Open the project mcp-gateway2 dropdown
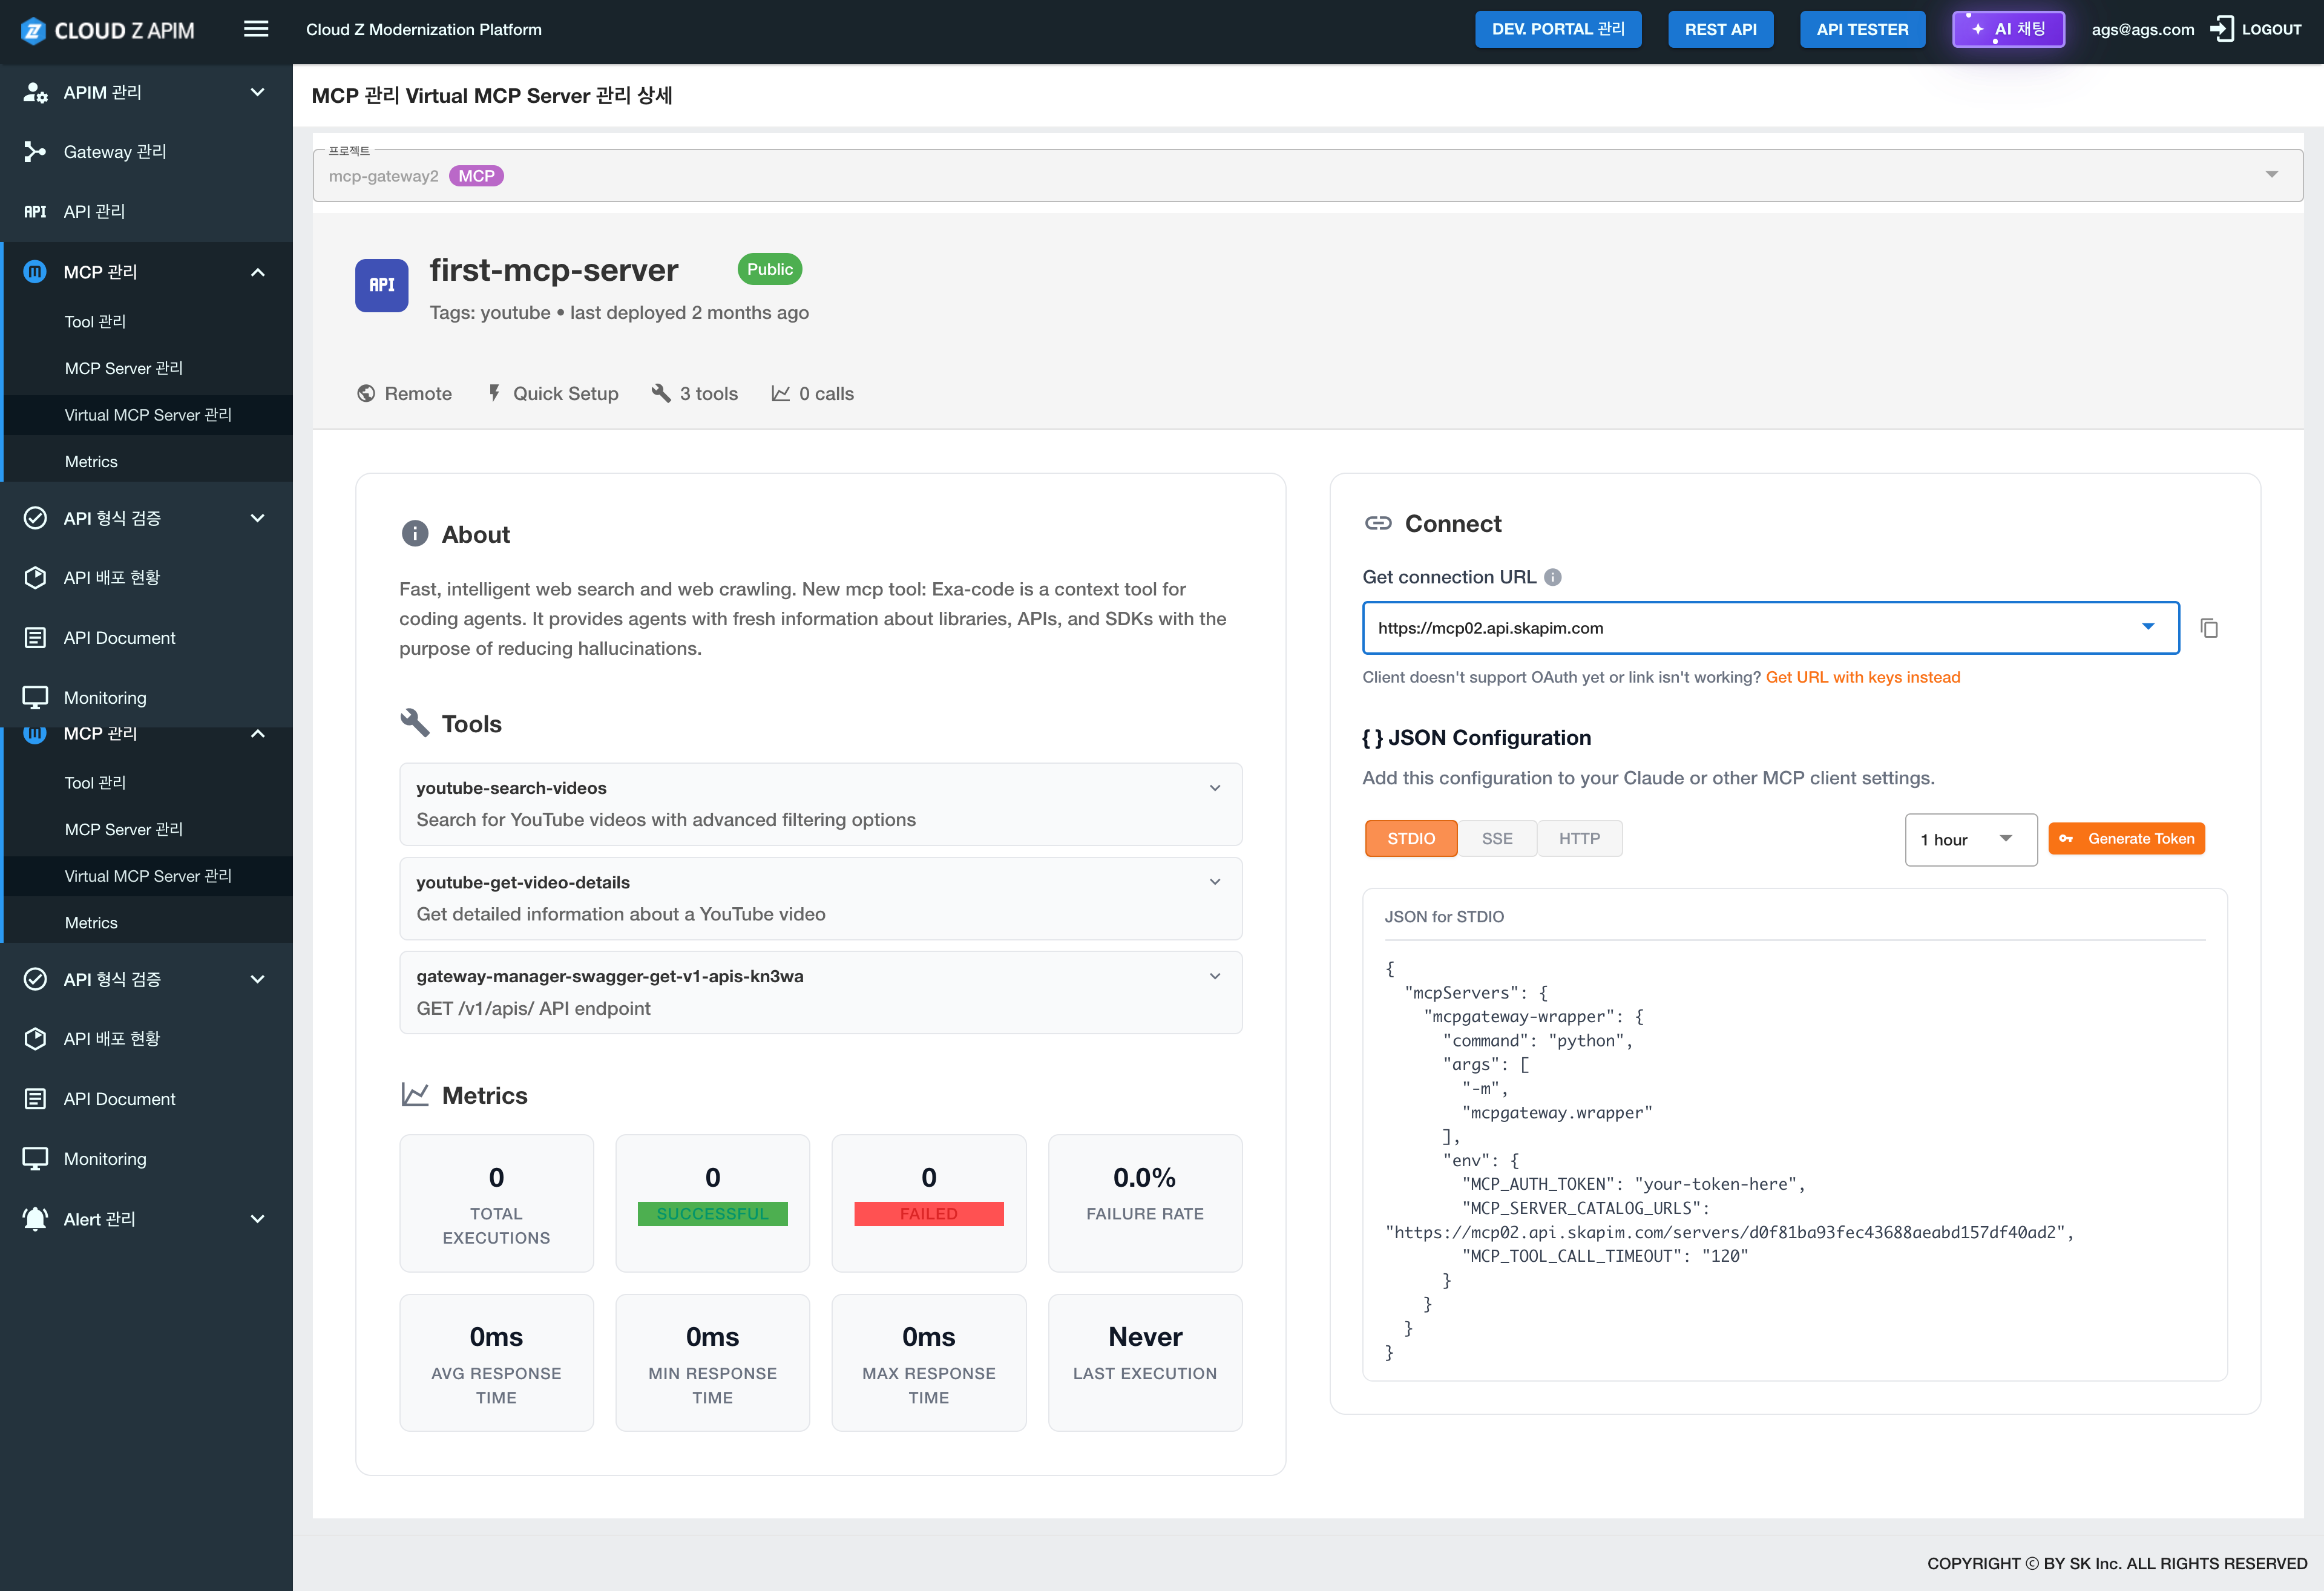Screen dimensions: 2324x1591 pyautogui.click(x=2271, y=175)
